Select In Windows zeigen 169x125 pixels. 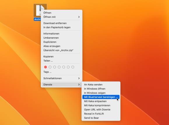click(101, 93)
